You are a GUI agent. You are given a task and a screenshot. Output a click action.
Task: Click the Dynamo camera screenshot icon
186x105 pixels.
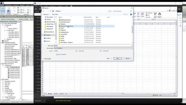pyautogui.click(x=179, y=9)
